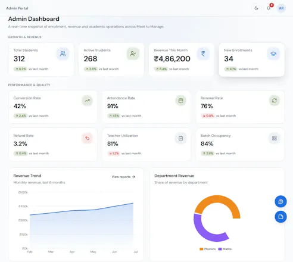Screen dimensions: 293x262
Task: Click the floating document button
Action: pos(280,217)
